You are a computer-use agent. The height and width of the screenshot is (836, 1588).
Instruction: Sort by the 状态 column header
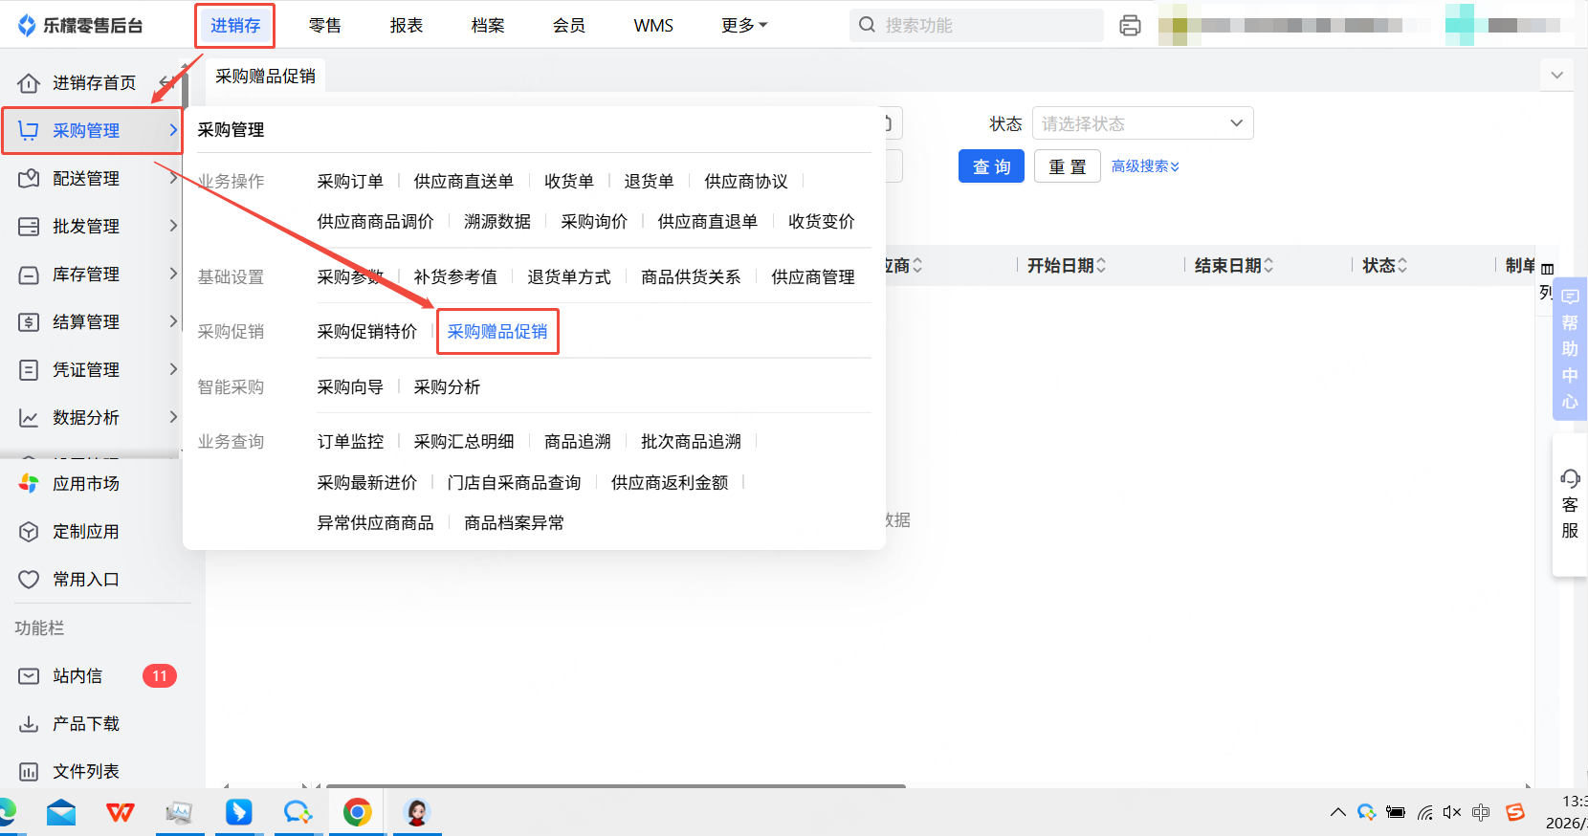tap(1385, 265)
